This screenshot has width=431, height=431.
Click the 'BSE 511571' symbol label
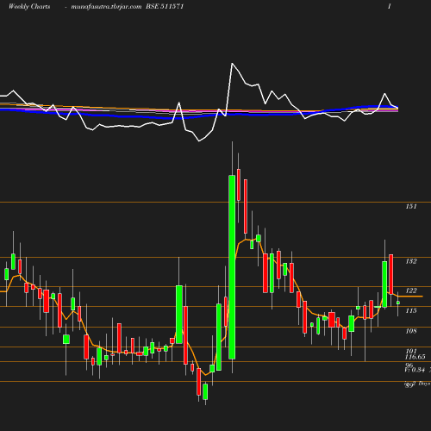(165, 6)
